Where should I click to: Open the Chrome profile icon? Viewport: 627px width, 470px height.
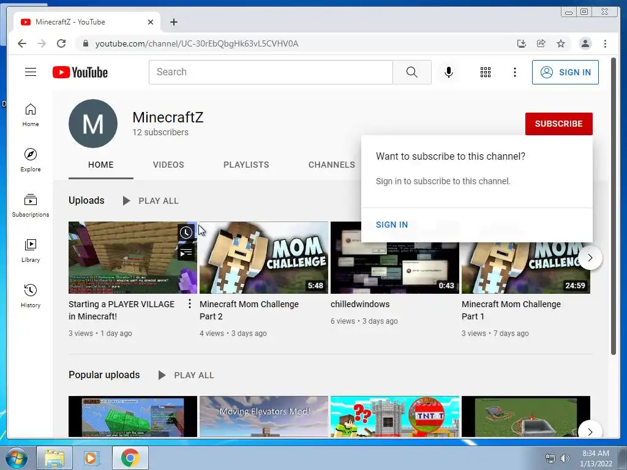[x=585, y=43]
